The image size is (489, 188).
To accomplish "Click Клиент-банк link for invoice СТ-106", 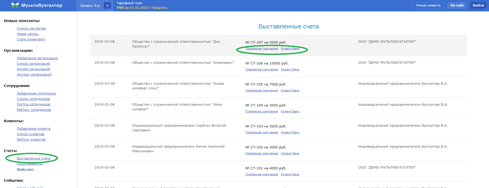I will tap(290, 70).
